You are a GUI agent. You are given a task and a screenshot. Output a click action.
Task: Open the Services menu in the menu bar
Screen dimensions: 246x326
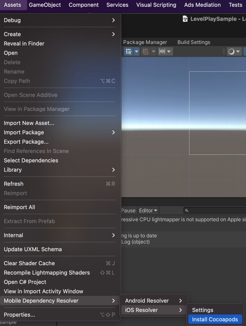[x=117, y=5]
